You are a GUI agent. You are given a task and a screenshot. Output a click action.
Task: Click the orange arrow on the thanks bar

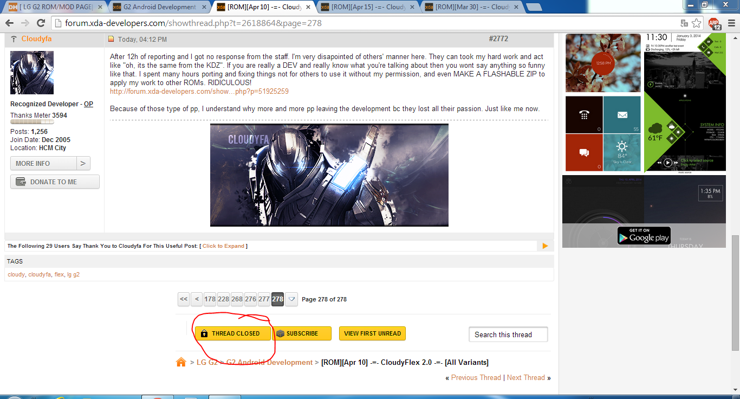545,246
